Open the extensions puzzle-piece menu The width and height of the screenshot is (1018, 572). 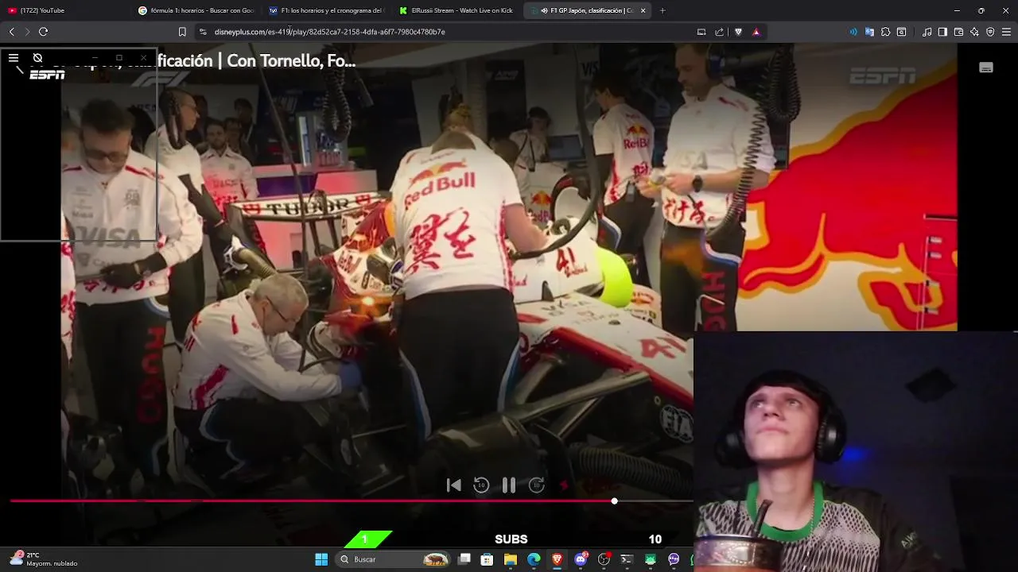(885, 32)
